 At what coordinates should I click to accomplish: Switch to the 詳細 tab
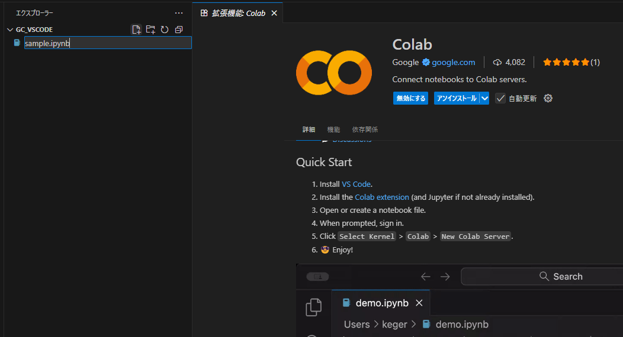(x=309, y=129)
